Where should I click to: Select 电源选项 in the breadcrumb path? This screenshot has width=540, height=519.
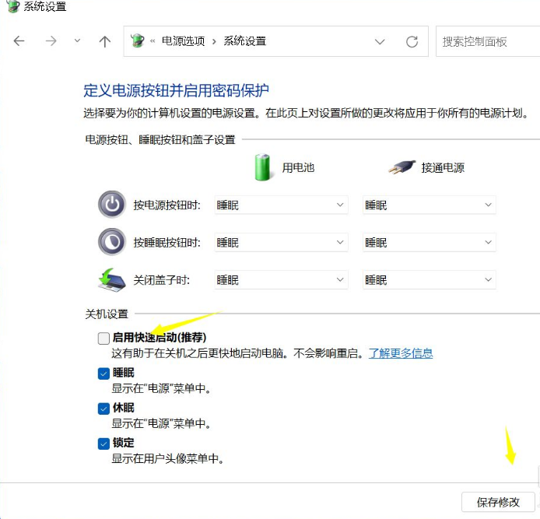[x=184, y=41]
